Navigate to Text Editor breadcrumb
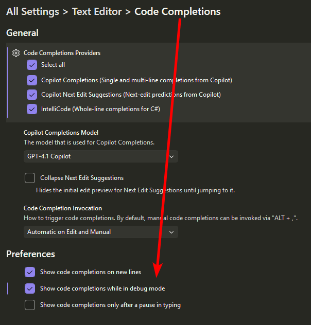This screenshot has width=311, height=325. [x=96, y=11]
